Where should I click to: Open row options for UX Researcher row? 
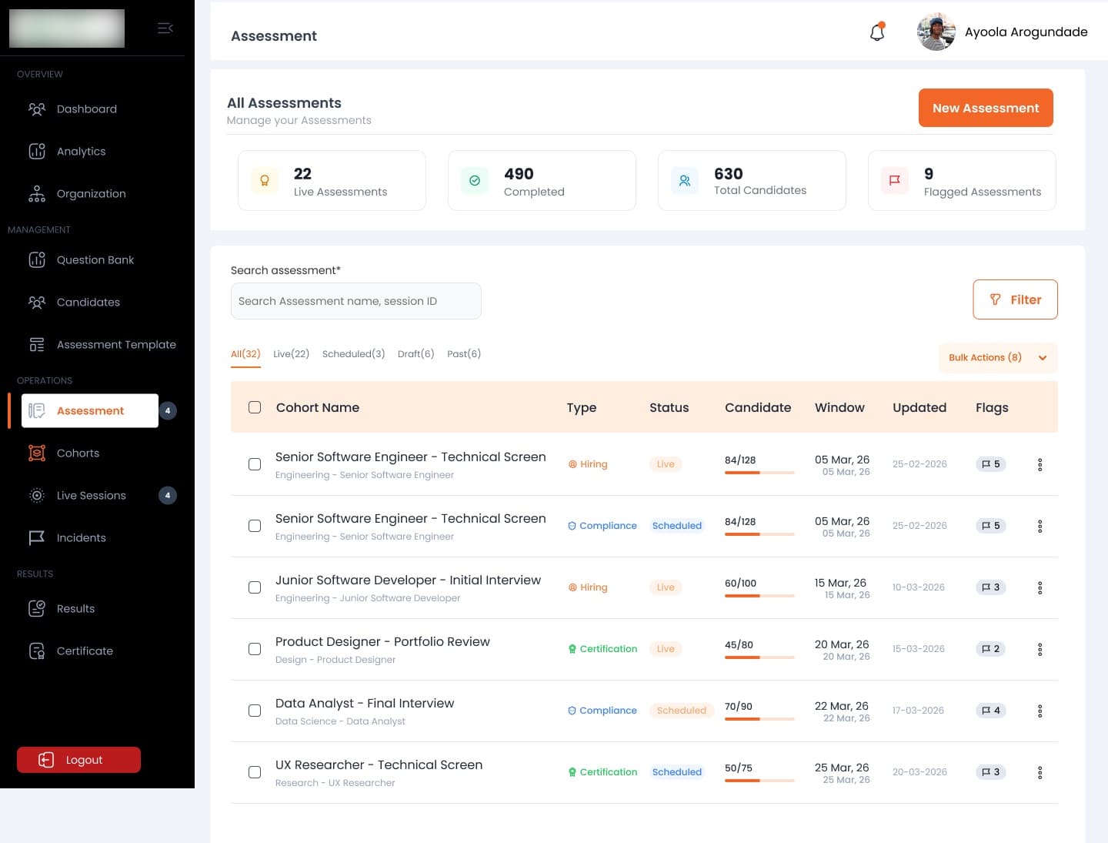pyautogui.click(x=1040, y=772)
